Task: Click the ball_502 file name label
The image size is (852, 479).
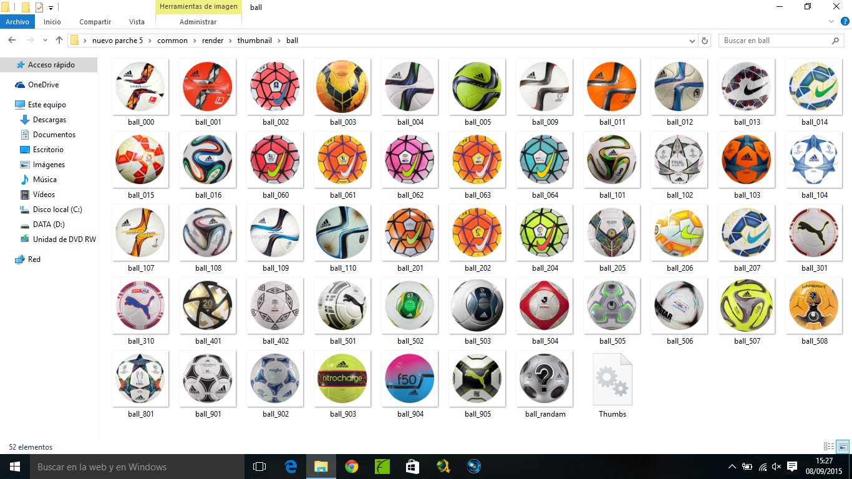Action: [410, 341]
